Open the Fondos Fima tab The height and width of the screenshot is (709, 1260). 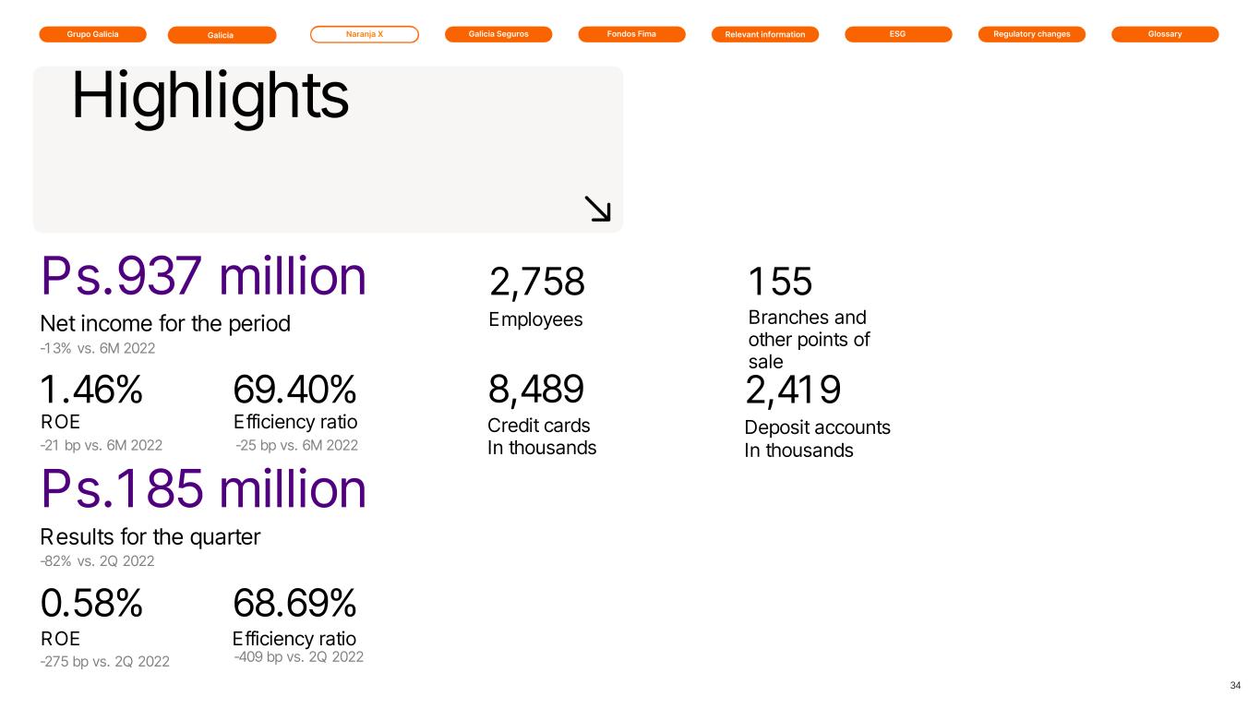click(632, 34)
